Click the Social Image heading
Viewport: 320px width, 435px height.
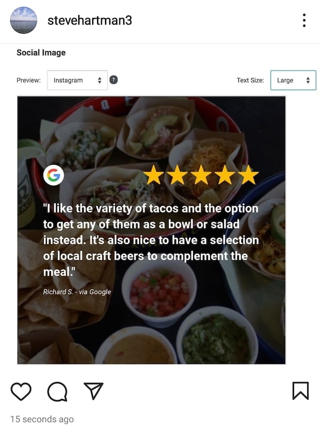[41, 52]
